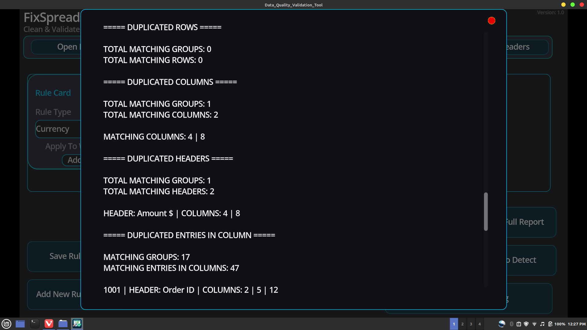Close the report popup with red button
This screenshot has width=587, height=330.
click(x=491, y=21)
